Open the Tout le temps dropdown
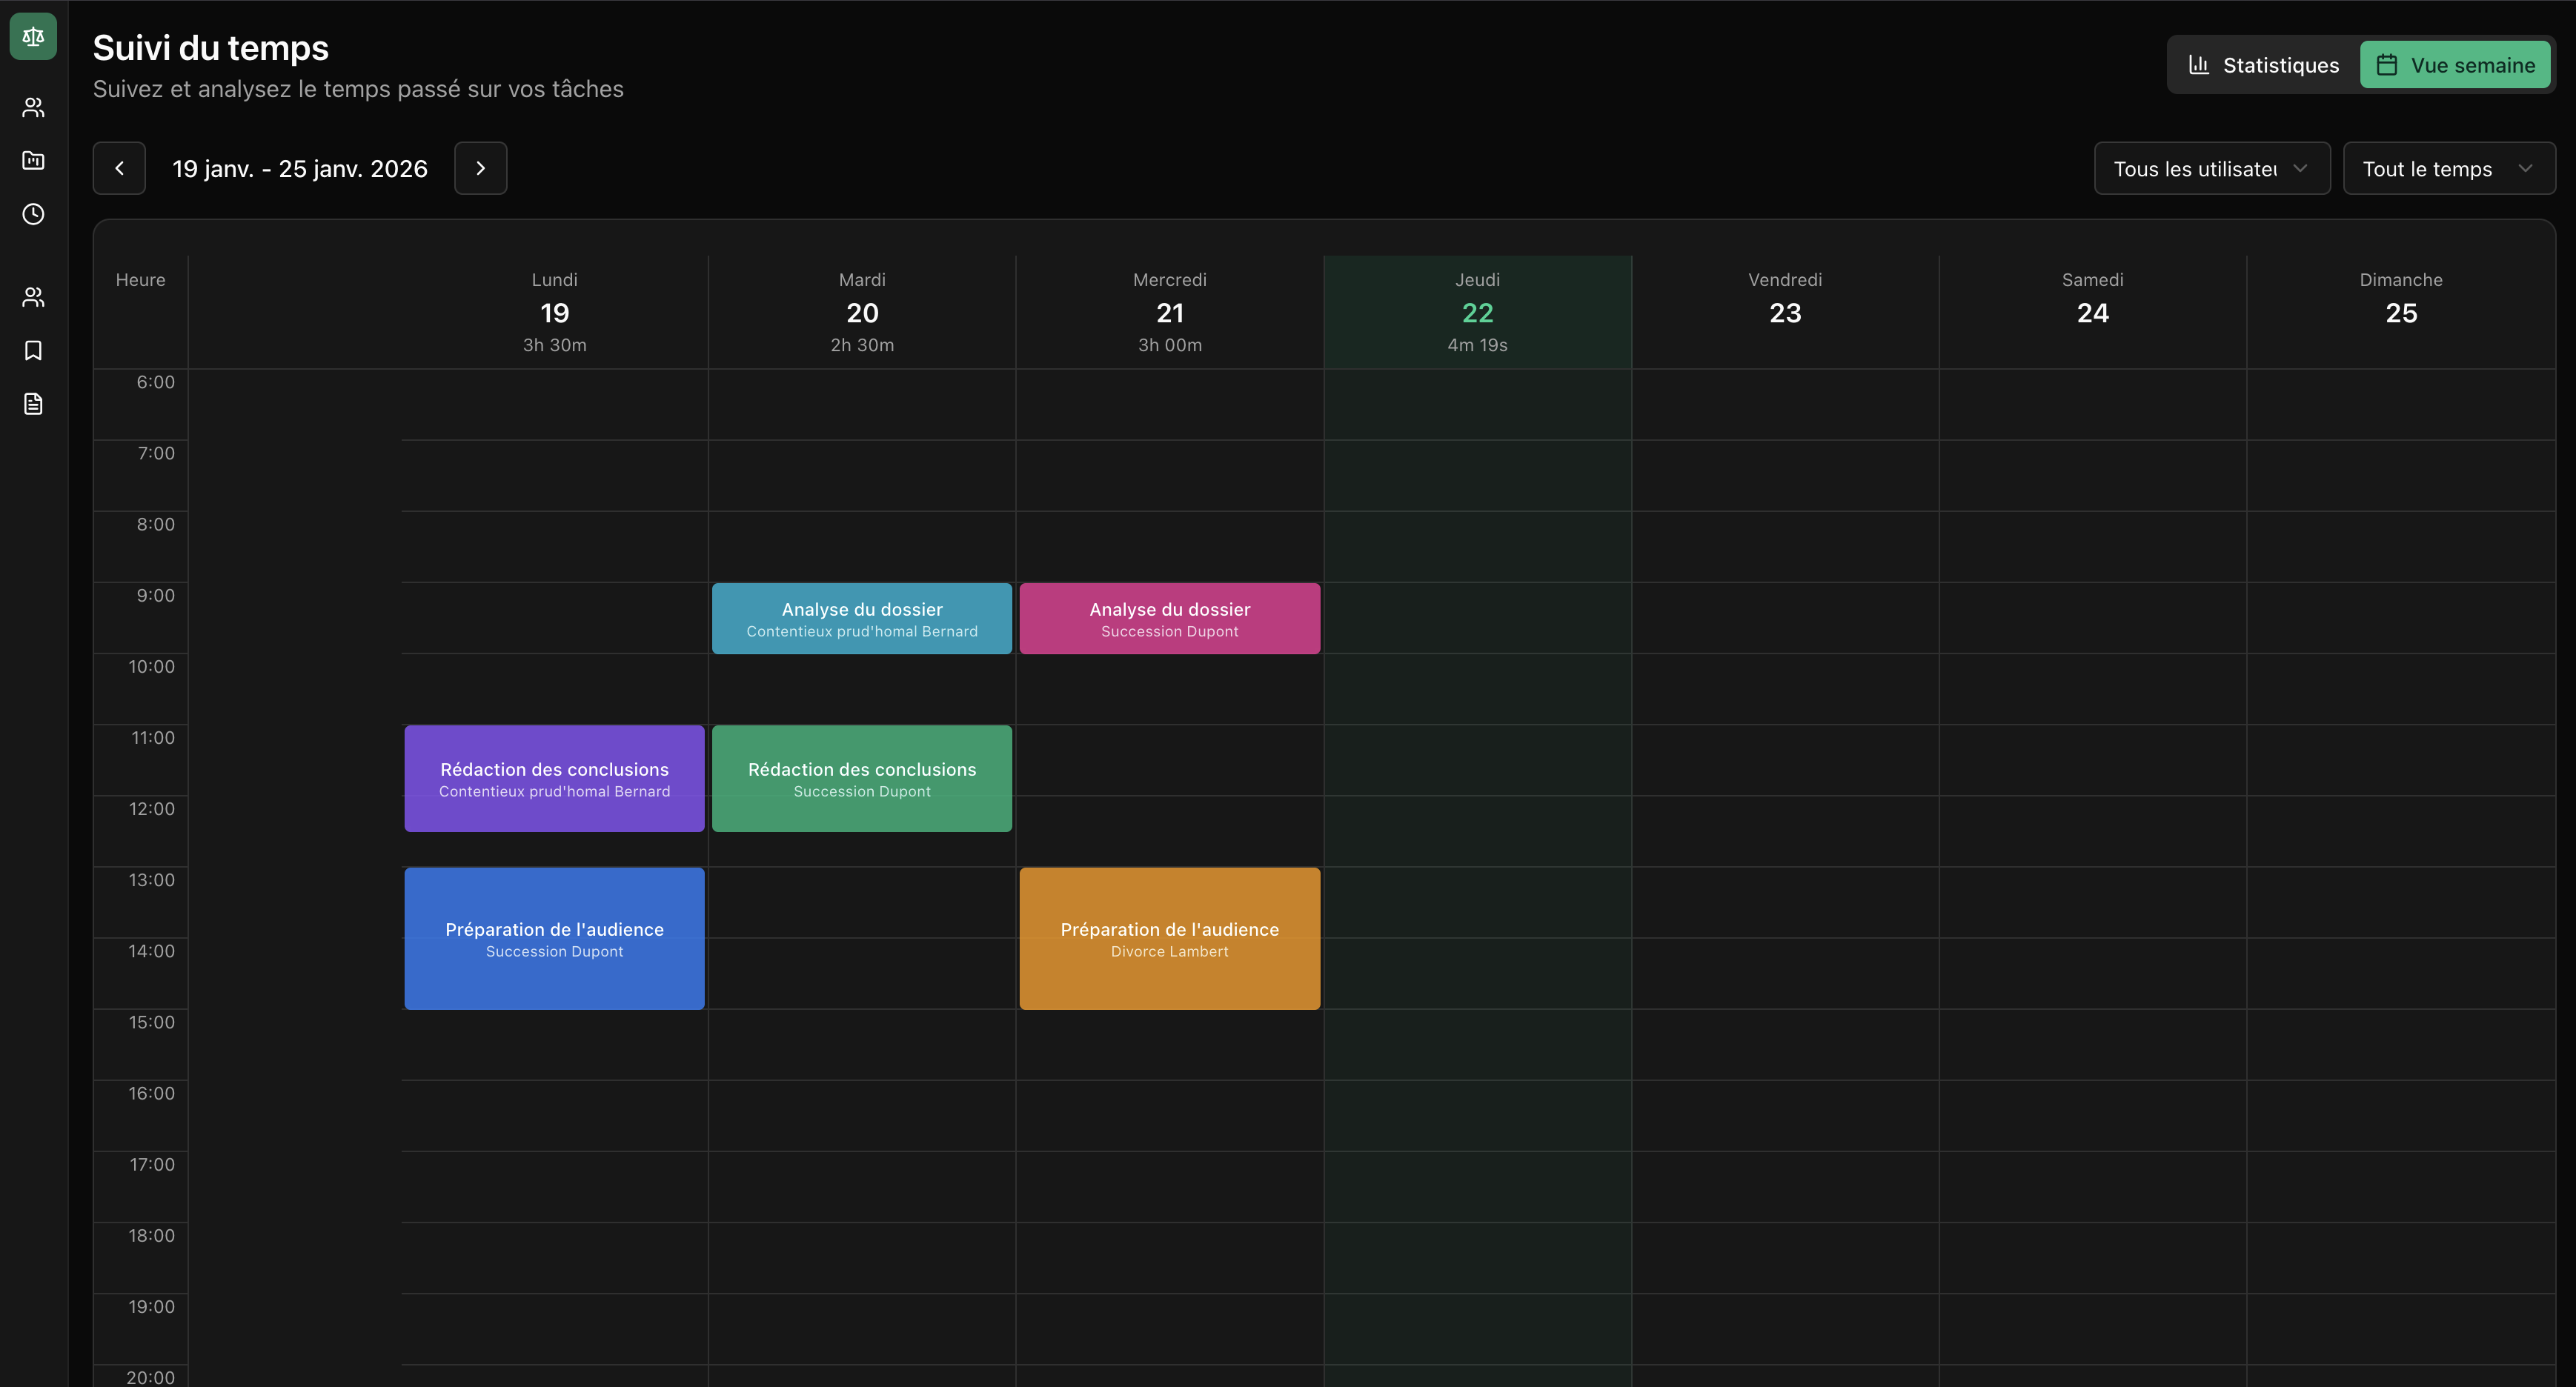 pyautogui.click(x=2448, y=169)
